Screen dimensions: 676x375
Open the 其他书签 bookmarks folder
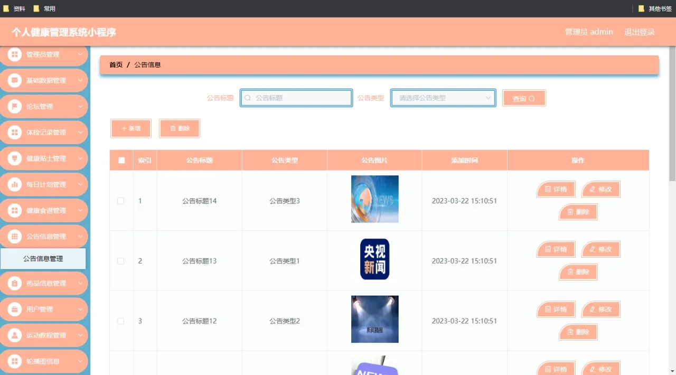coord(655,8)
